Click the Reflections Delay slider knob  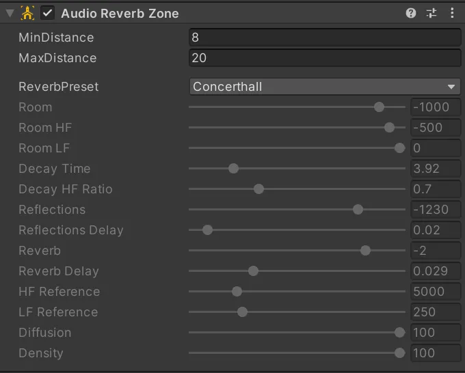(x=207, y=230)
